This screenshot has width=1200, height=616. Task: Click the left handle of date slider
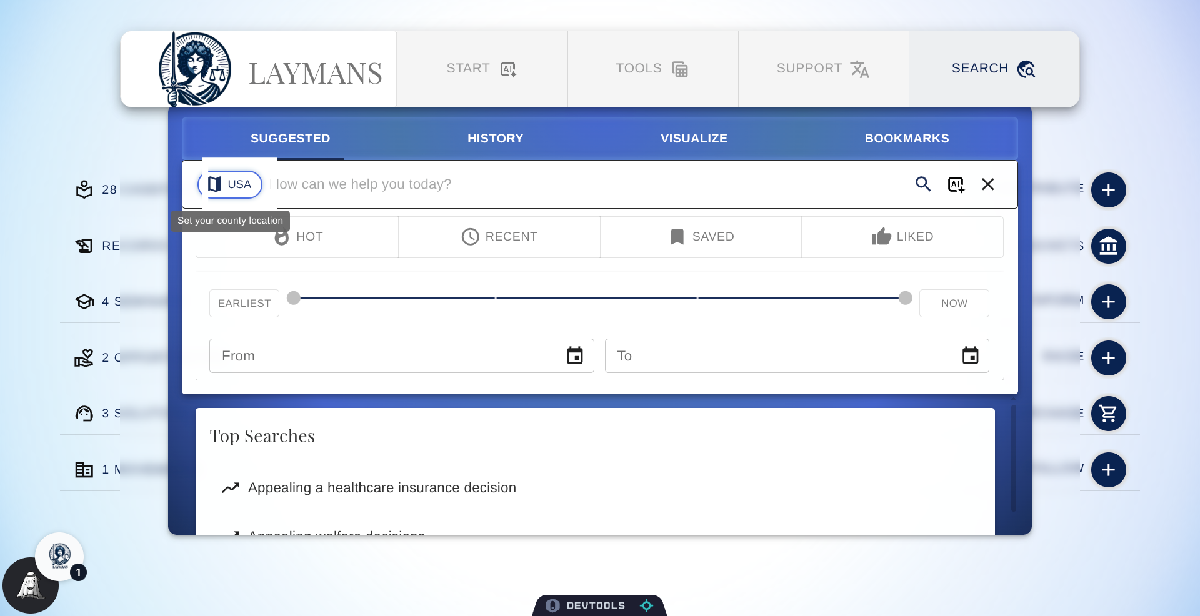294,298
